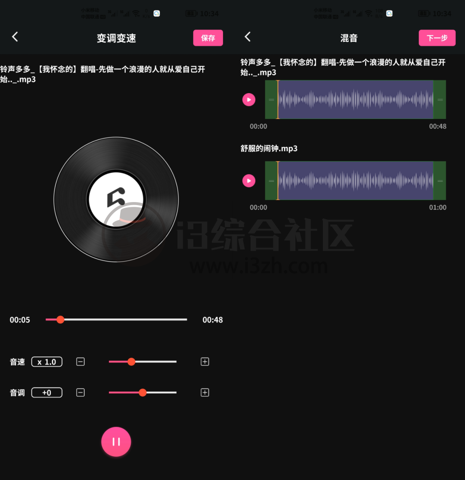Screen dimensions: 465x480
Task: Decrease 音速 with the minus icon
Action: tap(81, 362)
